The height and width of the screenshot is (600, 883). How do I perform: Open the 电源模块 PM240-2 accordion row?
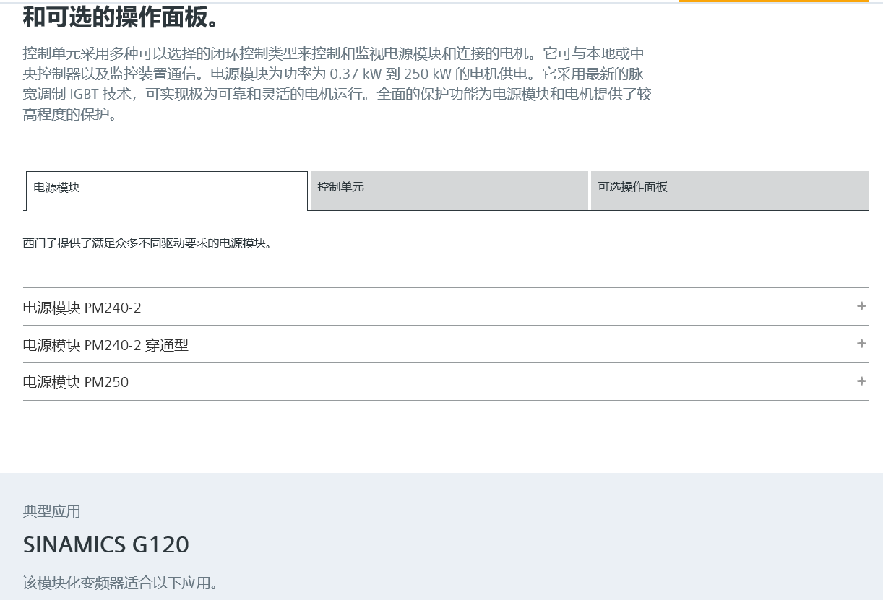coord(446,307)
